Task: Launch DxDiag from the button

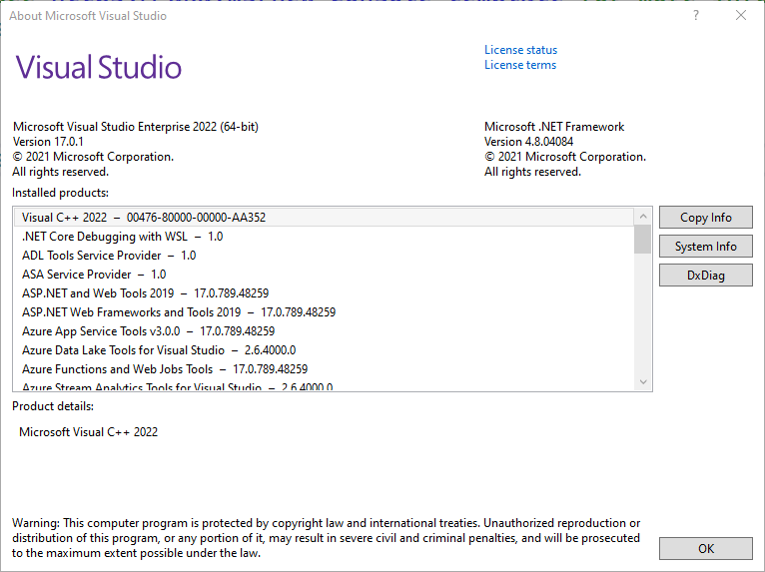Action: tap(705, 275)
